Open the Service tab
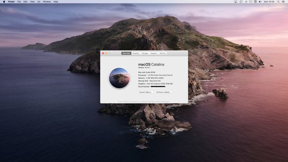 162,53
